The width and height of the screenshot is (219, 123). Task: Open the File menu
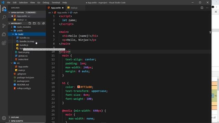point(9,2)
